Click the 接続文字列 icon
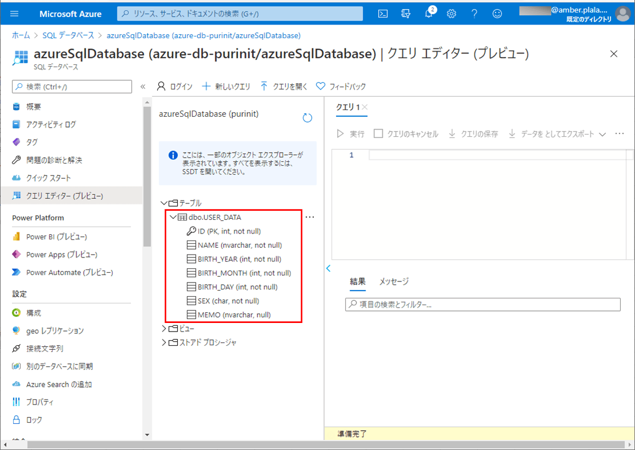635x450 pixels. (x=16, y=349)
